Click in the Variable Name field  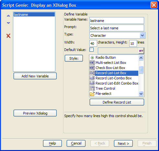click(x=117, y=21)
